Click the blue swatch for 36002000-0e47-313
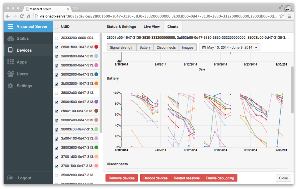 coord(96,74)
